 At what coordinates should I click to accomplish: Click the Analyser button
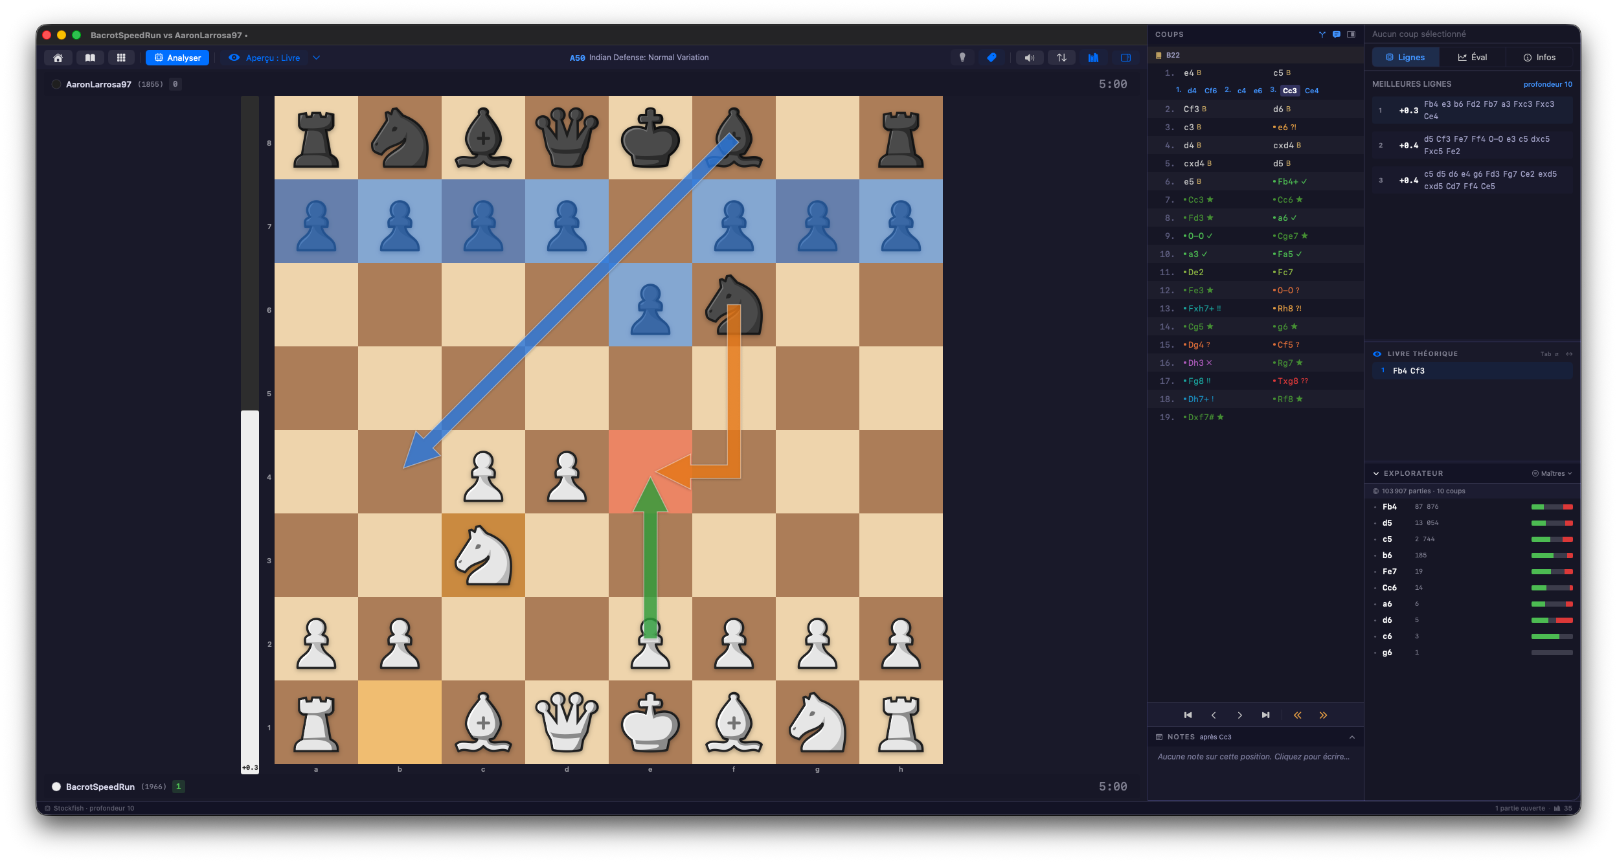coord(177,58)
